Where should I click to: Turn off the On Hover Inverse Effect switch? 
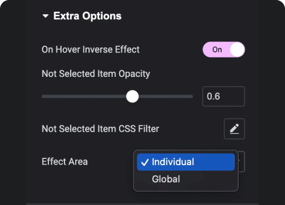[x=224, y=50]
